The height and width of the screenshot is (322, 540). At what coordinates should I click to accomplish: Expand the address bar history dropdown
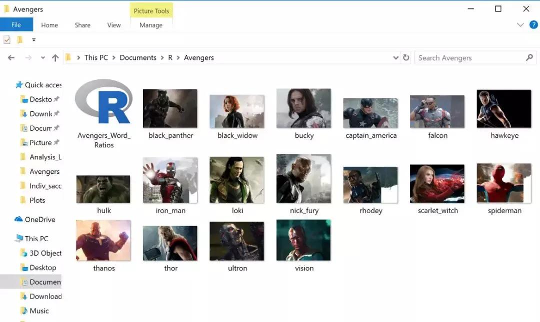396,58
